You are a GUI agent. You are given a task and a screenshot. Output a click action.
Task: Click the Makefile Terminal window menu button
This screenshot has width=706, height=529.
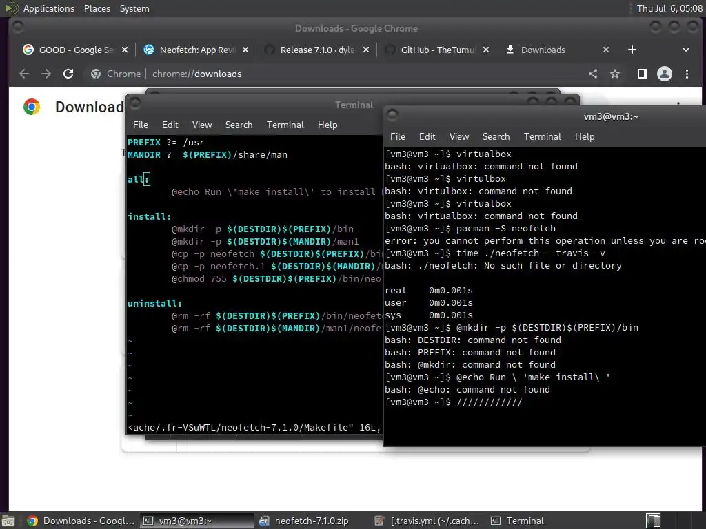(135, 103)
